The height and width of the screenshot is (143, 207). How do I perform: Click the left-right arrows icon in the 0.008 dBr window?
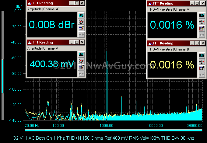pyautogui.click(x=81, y=35)
